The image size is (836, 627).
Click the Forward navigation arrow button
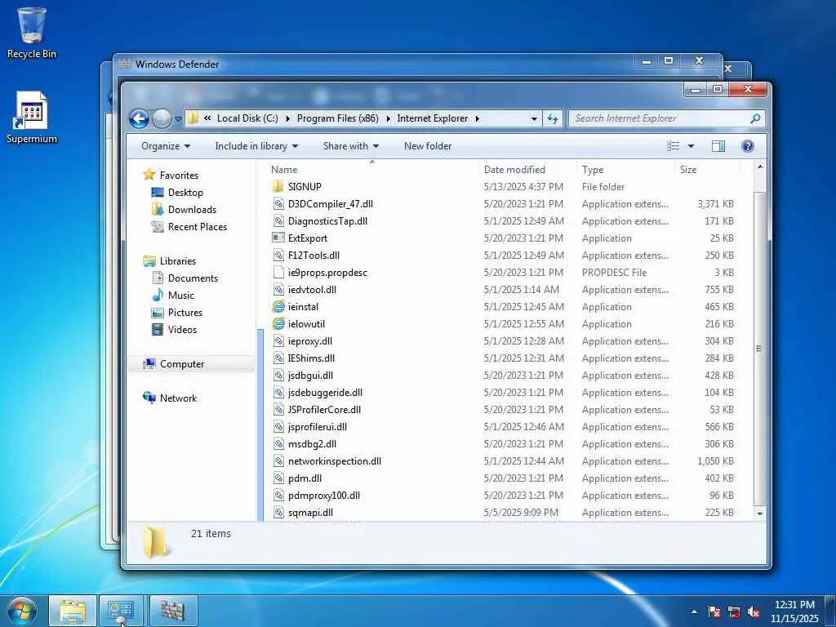162,118
